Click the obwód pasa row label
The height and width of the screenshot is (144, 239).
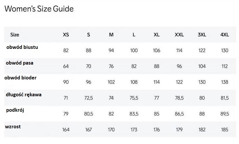20,63
